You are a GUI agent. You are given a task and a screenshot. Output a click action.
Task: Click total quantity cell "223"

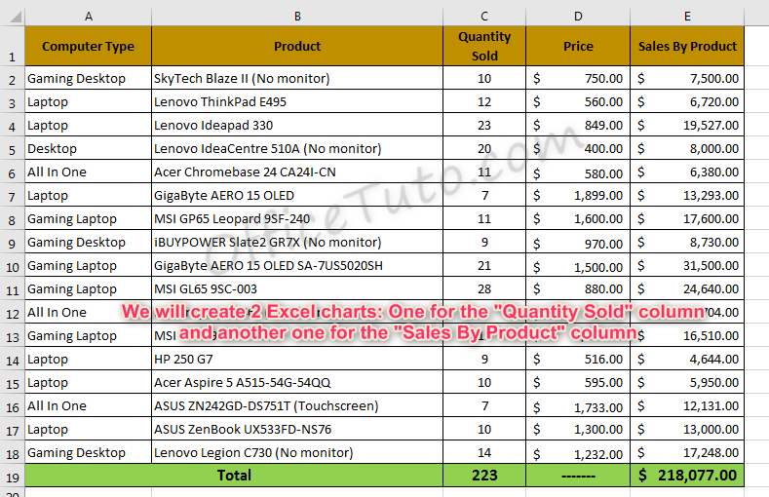tap(484, 476)
